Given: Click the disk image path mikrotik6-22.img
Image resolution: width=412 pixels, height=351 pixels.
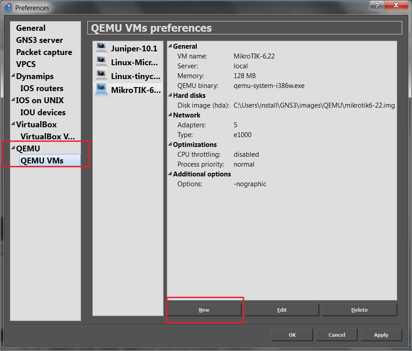Looking at the screenshot, I should click(314, 105).
